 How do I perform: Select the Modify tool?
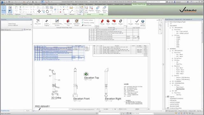(x=4, y=9)
